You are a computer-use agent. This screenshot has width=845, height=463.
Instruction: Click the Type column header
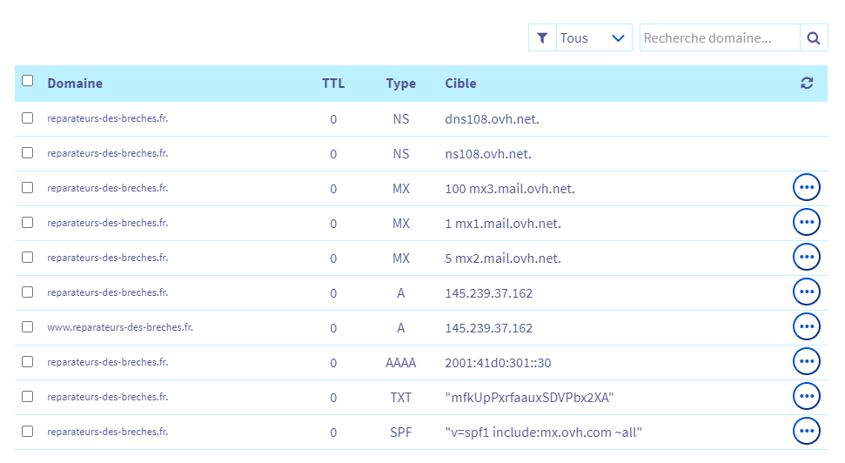pyautogui.click(x=400, y=84)
